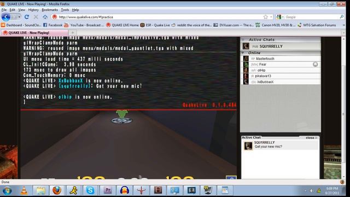The width and height of the screenshot is (350, 197).
Task: Close the Active Chat panel
Action: [311, 138]
